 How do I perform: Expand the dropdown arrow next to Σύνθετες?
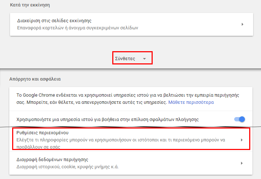click(144, 59)
